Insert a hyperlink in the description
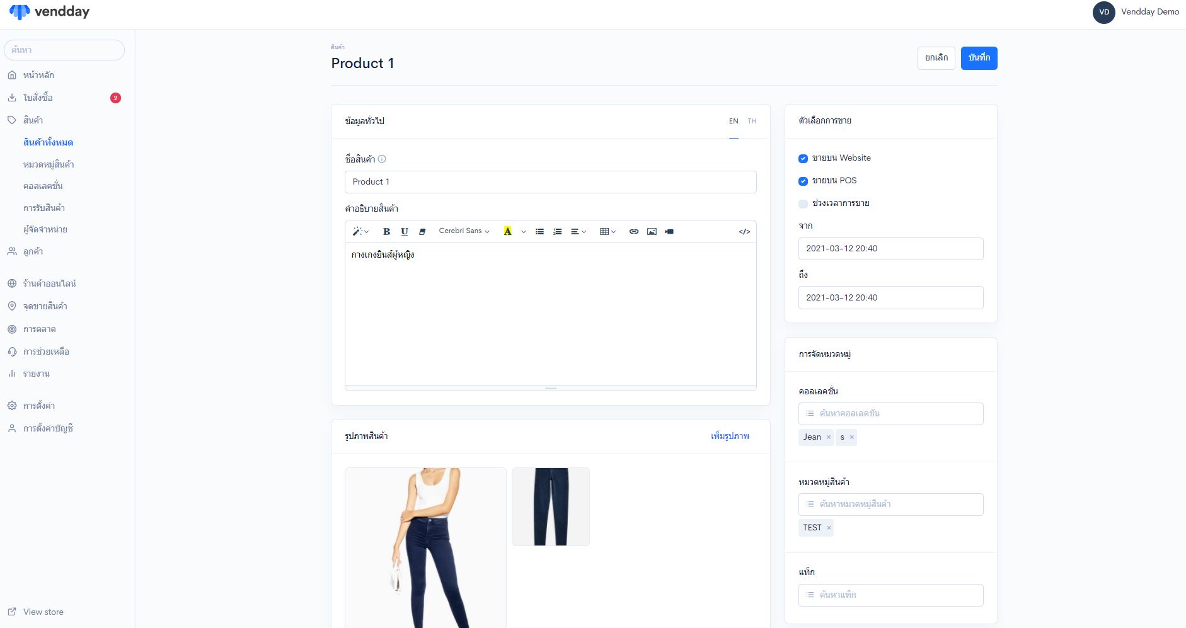Screen dimensions: 1186x628 (634, 232)
